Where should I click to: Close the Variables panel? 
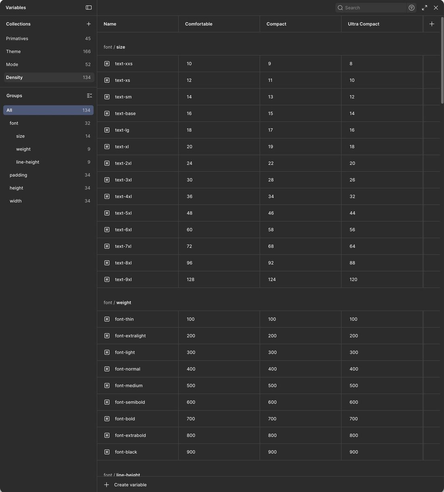click(x=436, y=8)
